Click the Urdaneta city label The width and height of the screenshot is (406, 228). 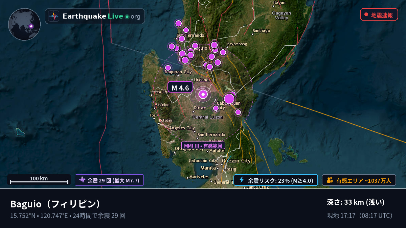(203, 80)
